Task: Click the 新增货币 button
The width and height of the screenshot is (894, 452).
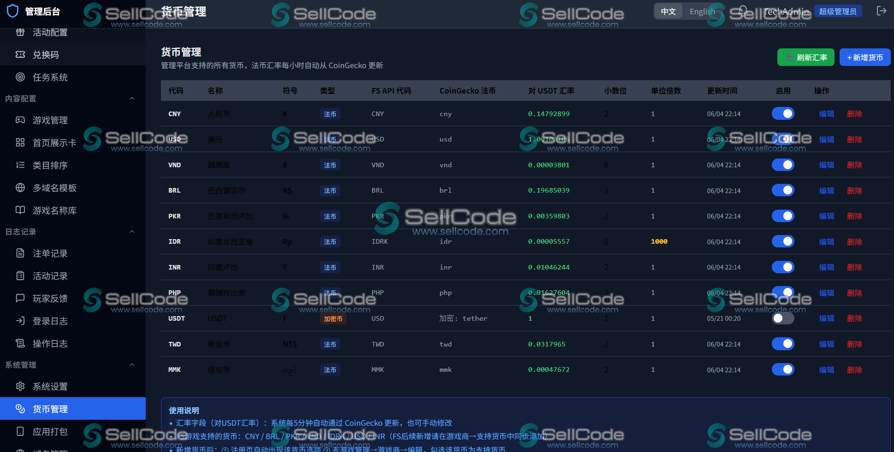Action: coord(865,57)
